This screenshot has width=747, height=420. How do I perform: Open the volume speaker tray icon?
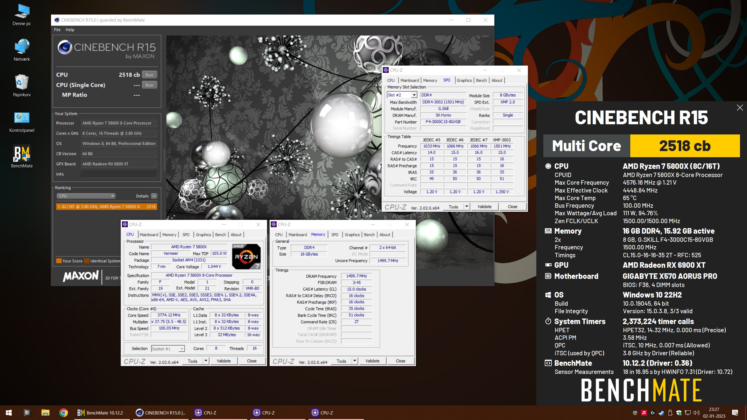(697, 413)
